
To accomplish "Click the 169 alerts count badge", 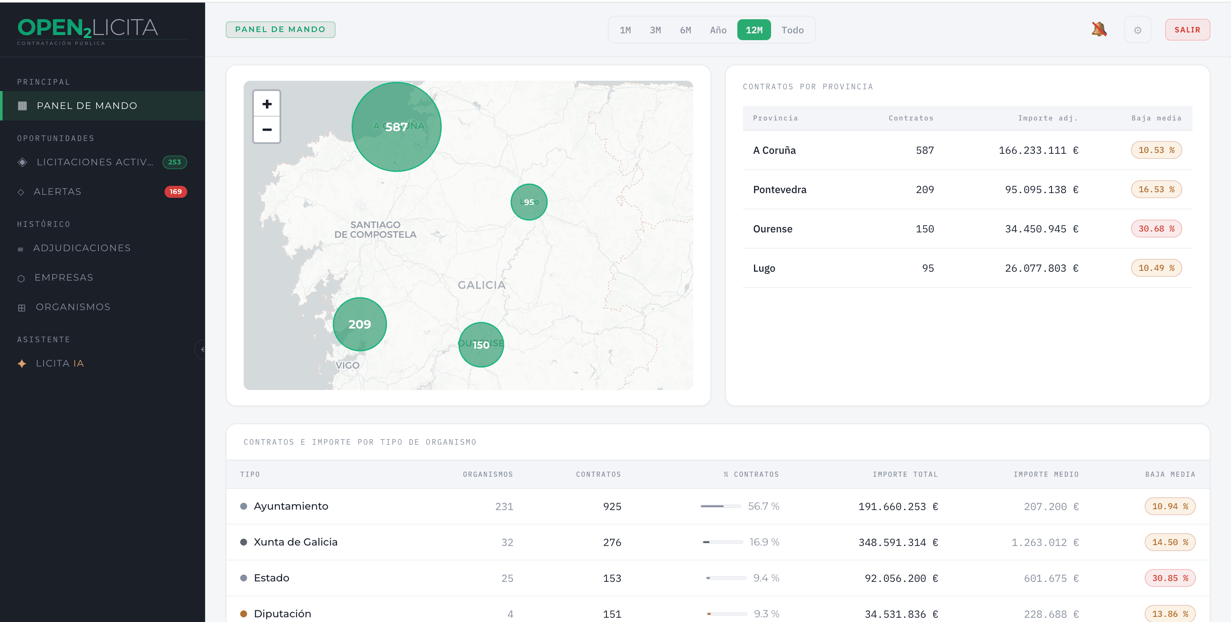I will pyautogui.click(x=175, y=191).
